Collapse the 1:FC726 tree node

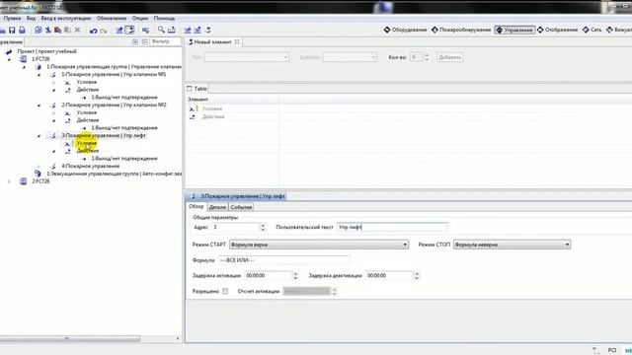click(9, 59)
